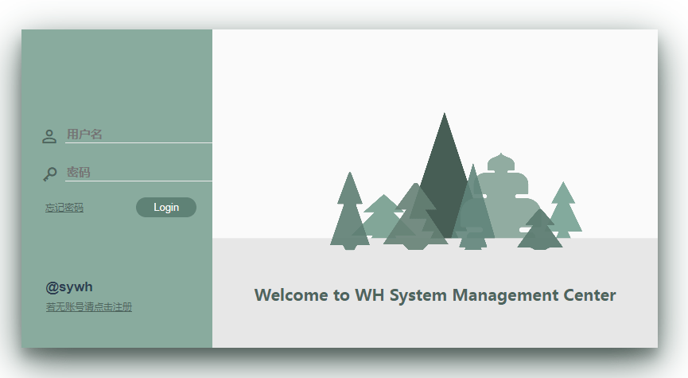The image size is (688, 378).
Task: Click the Welcome to WH System Management Center heading
Action: [x=435, y=295]
